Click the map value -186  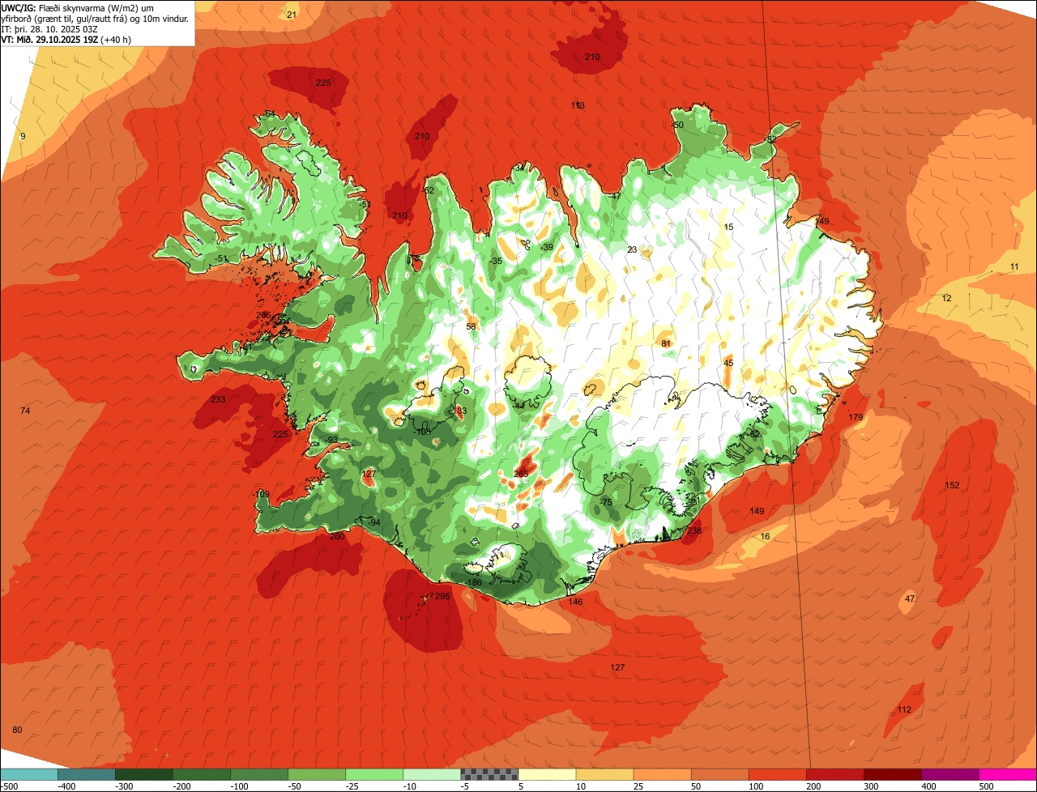pyautogui.click(x=473, y=583)
